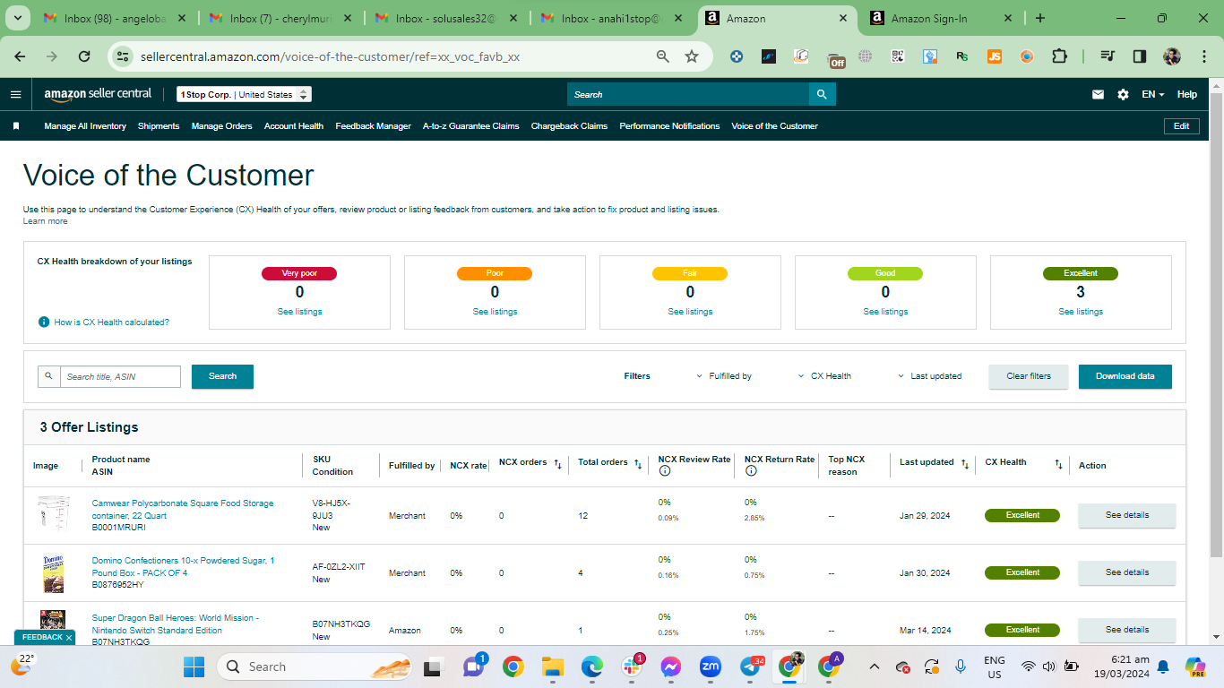Bookmark this page with the star icon
The width and height of the screenshot is (1224, 688).
tap(692, 56)
